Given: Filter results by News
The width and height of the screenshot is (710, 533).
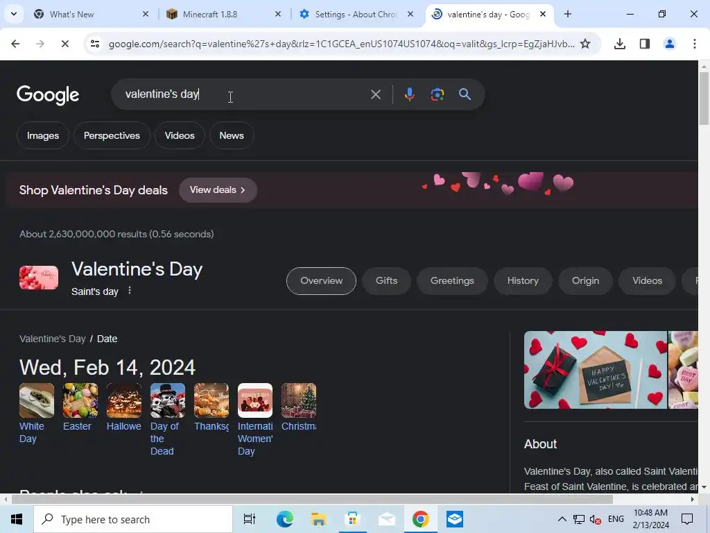Looking at the screenshot, I should 232,135.
